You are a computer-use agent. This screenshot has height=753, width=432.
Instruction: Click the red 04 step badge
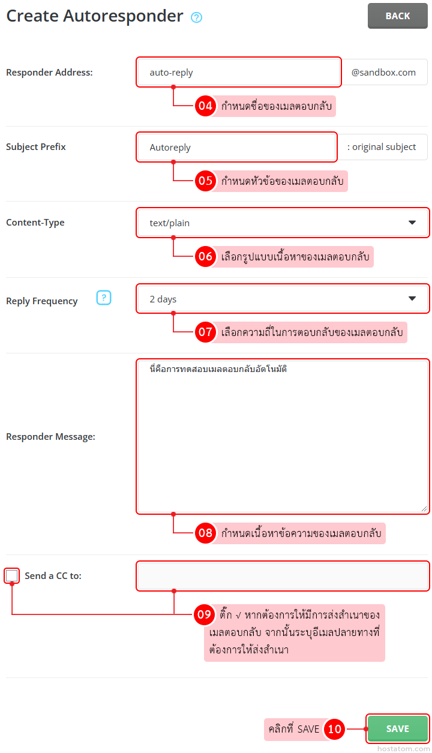pyautogui.click(x=206, y=106)
